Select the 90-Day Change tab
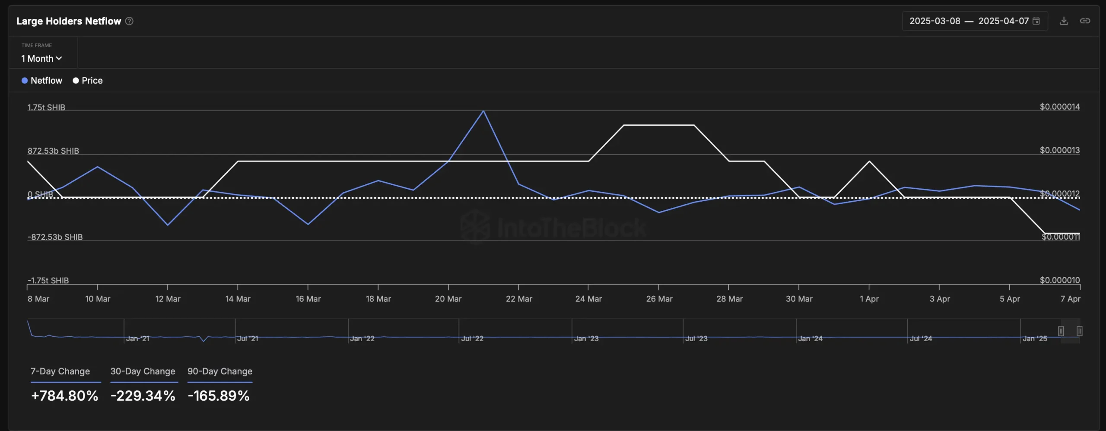Viewport: 1106px width, 431px height. click(x=220, y=371)
